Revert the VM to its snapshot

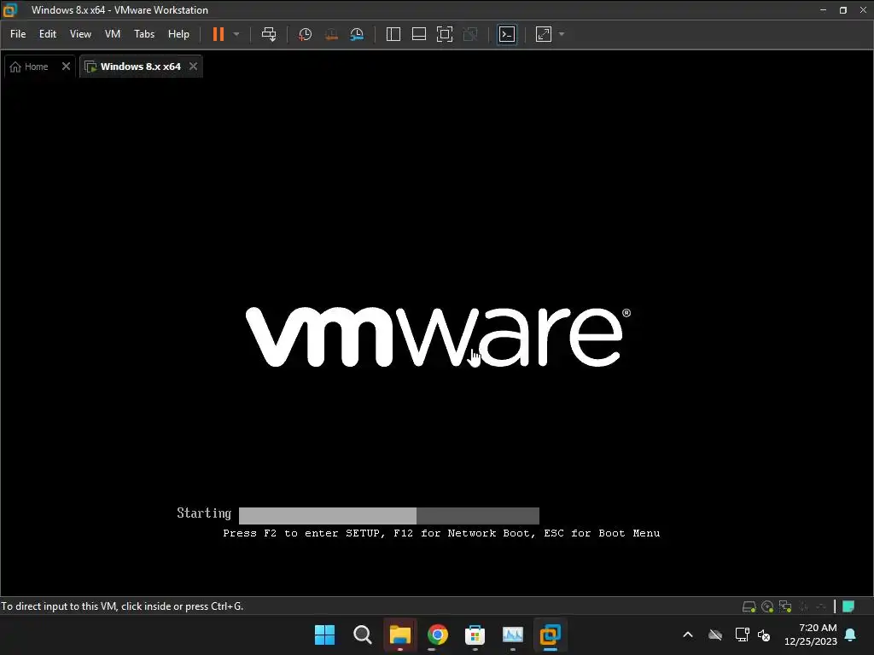(x=331, y=34)
